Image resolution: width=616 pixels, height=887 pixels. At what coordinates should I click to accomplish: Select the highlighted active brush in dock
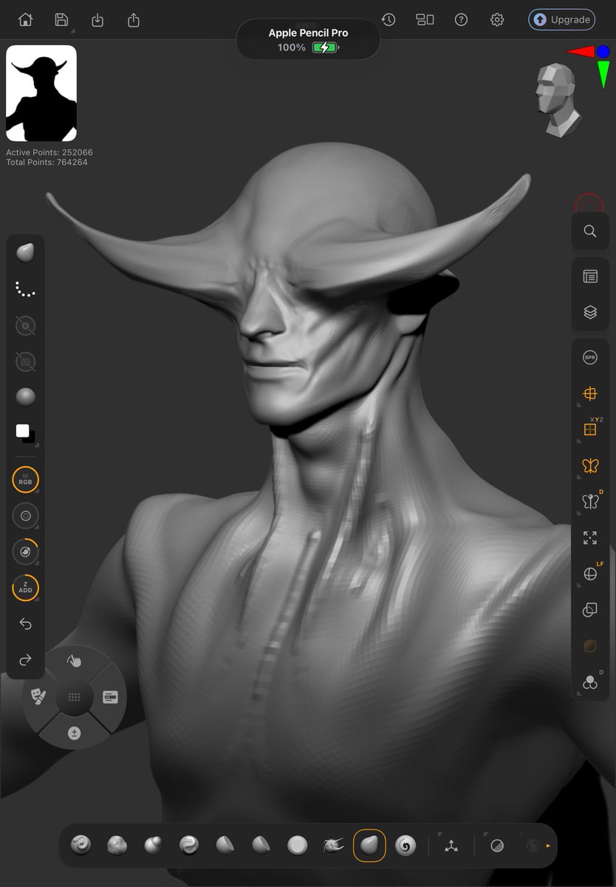click(369, 845)
